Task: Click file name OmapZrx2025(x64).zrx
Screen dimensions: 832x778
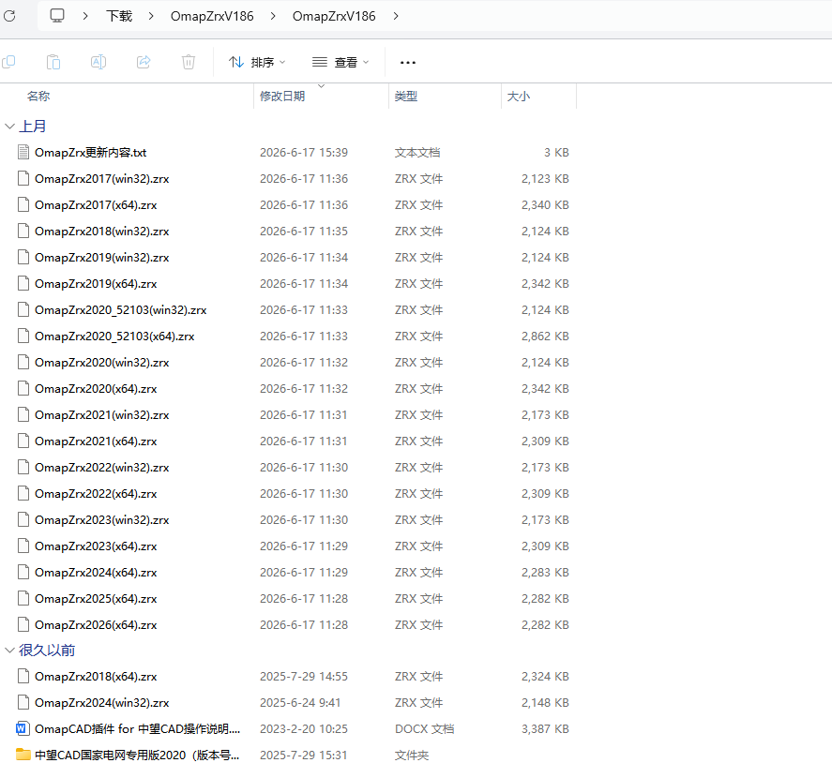Action: click(96, 598)
